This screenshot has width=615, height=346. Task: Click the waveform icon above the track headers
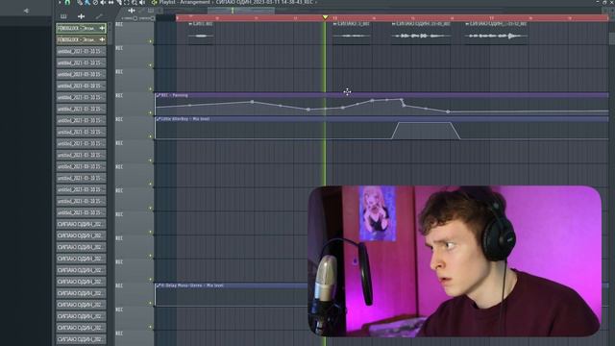coord(132,11)
